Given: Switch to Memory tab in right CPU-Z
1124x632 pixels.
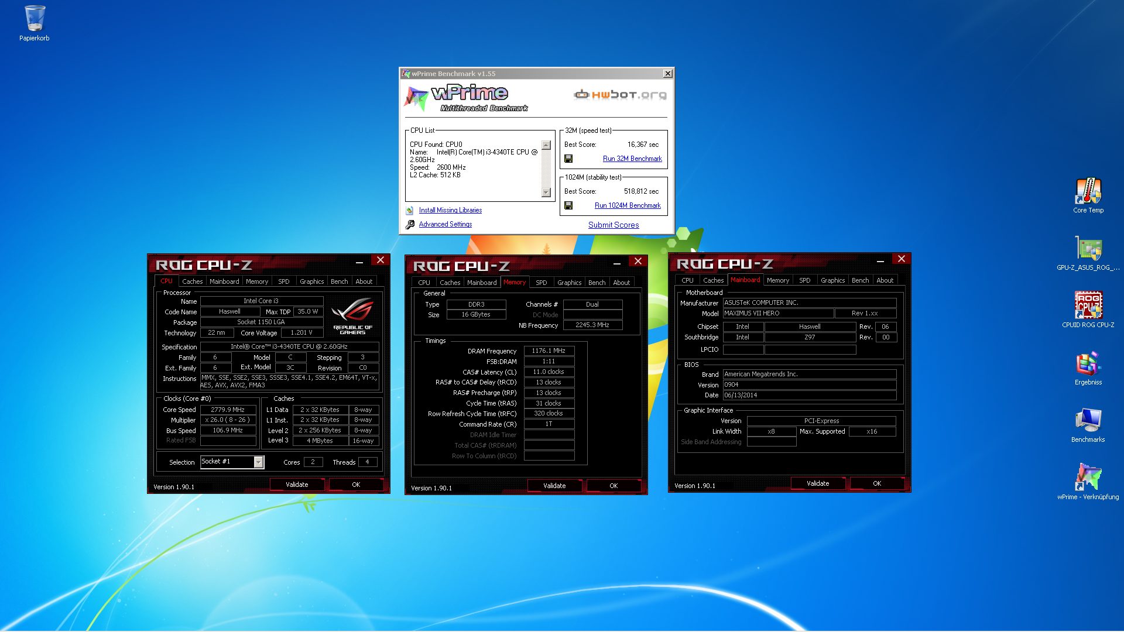Looking at the screenshot, I should tap(778, 280).
